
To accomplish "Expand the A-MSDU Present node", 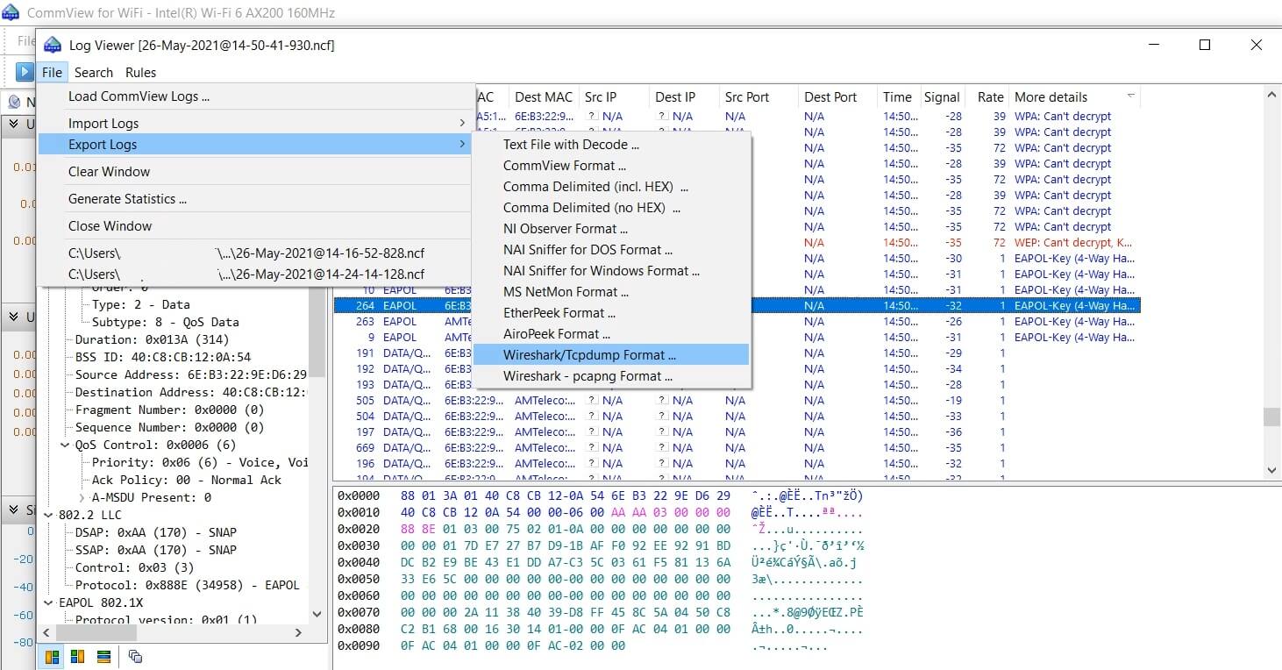I will (x=82, y=497).
